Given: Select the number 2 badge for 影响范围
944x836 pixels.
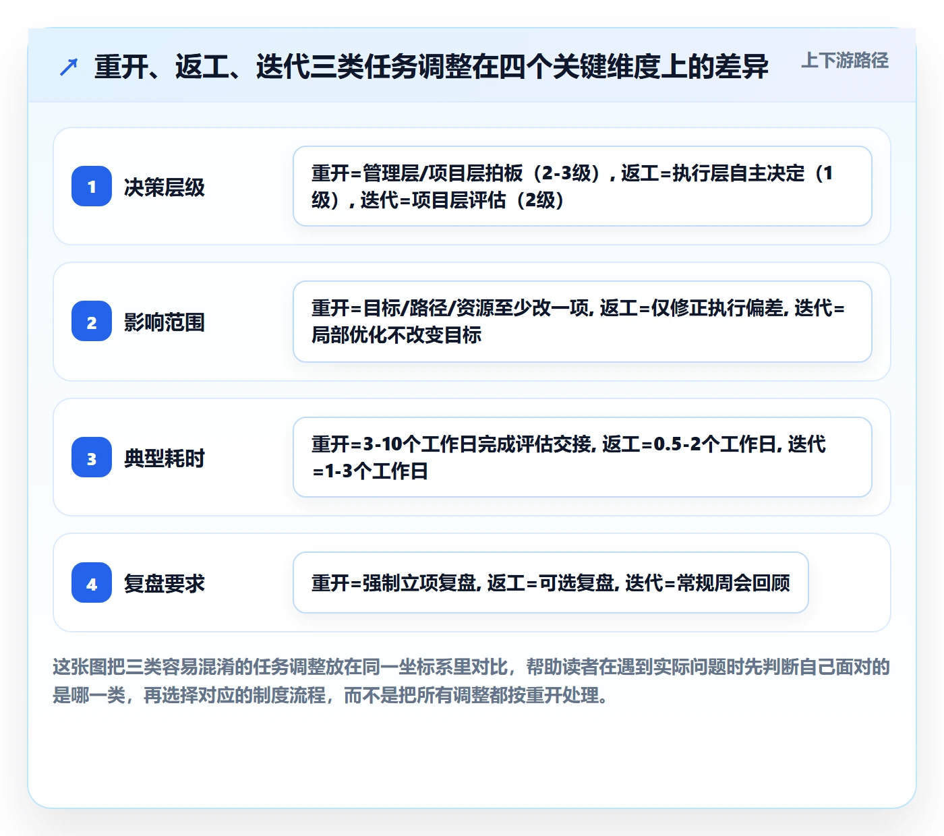Looking at the screenshot, I should [x=92, y=321].
